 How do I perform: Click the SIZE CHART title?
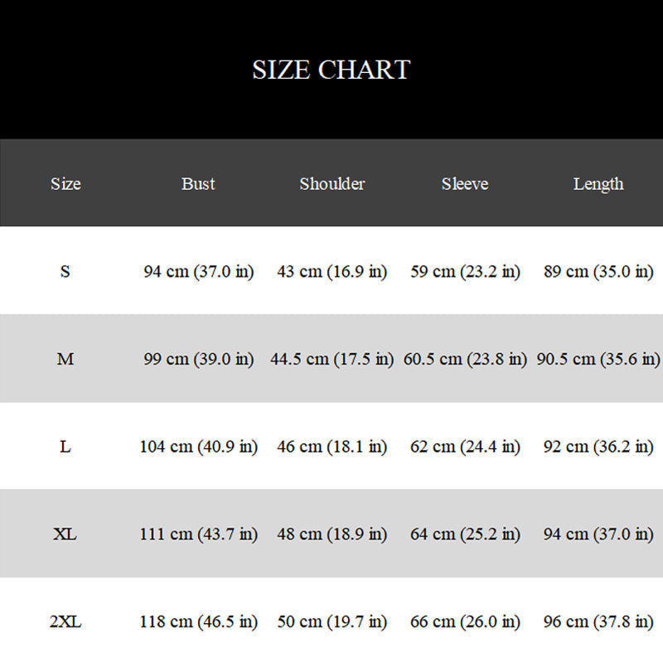[x=331, y=70]
